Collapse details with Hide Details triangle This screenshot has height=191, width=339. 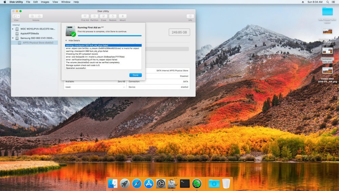click(66, 40)
